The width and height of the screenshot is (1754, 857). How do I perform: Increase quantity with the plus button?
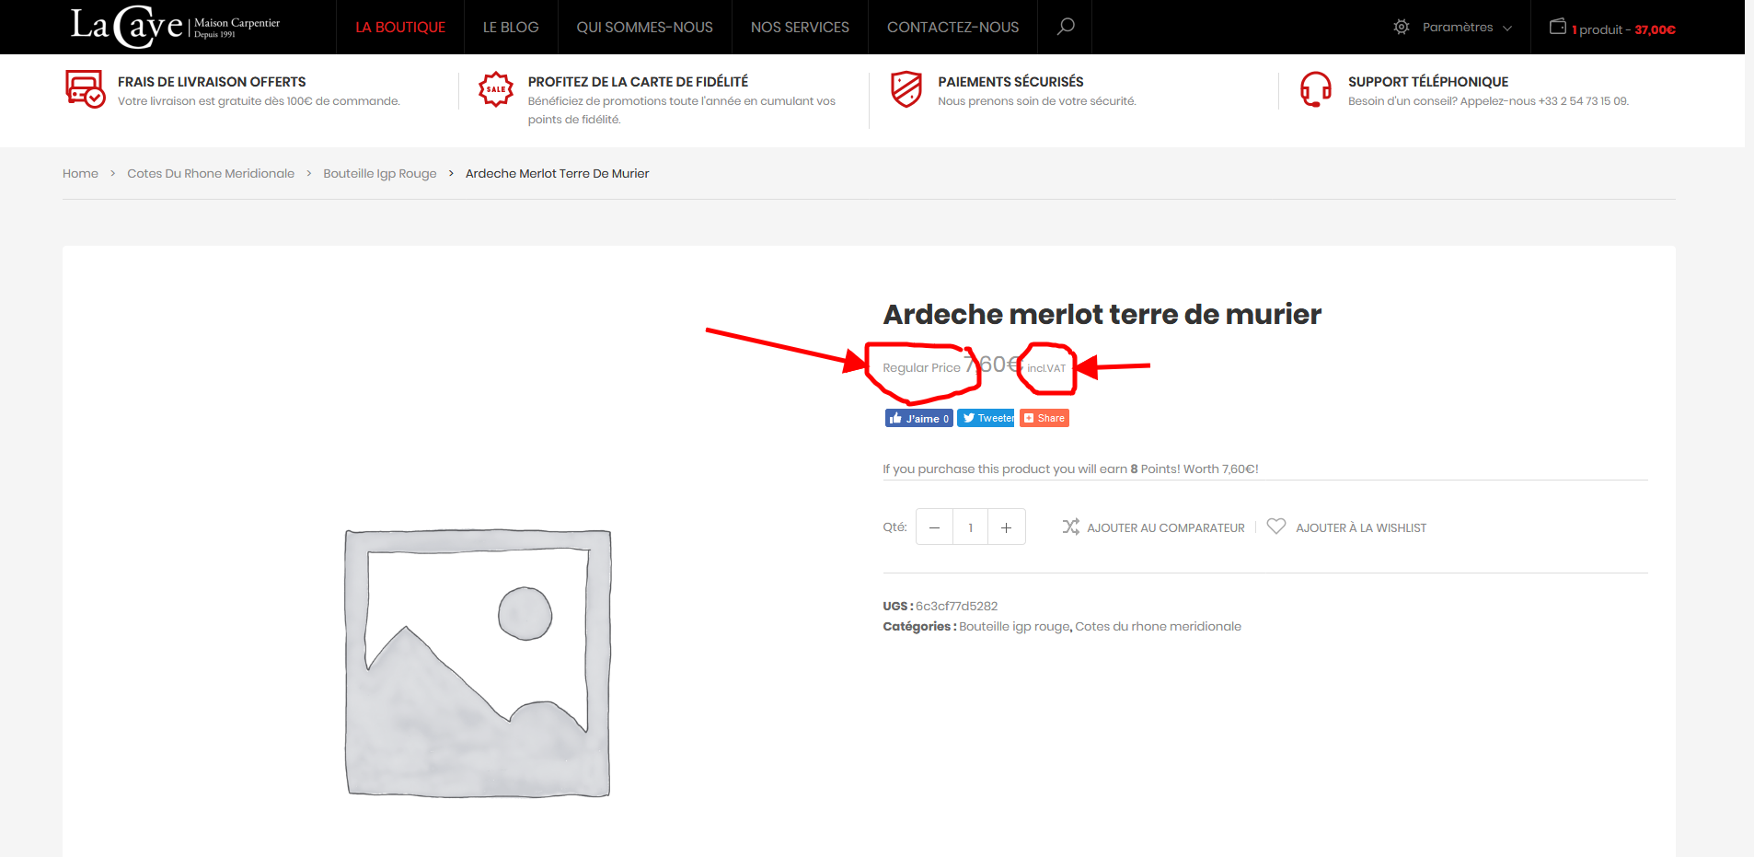(1006, 527)
